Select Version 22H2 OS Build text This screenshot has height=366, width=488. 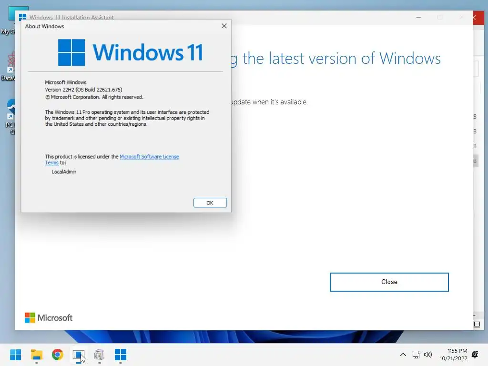83,90
